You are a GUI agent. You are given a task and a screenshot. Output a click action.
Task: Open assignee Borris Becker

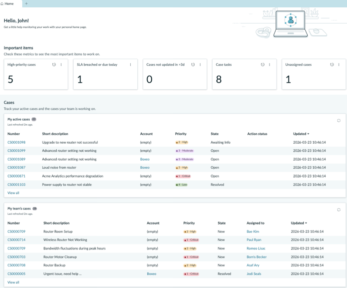click(x=256, y=257)
